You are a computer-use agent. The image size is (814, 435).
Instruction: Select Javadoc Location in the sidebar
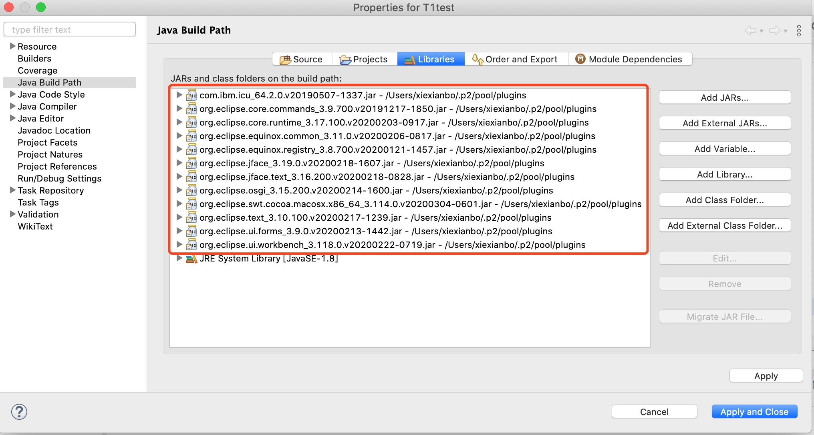54,130
